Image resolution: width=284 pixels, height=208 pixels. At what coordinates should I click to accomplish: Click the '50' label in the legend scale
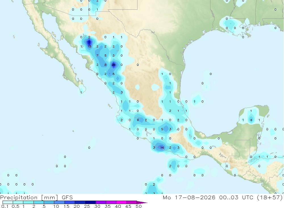139,206
